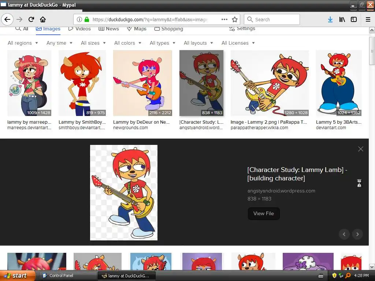Close the image detail panel with X
Image resolution: width=375 pixels, height=281 pixels.
[x=361, y=149]
